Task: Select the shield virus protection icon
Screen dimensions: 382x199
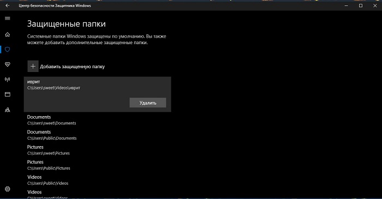Action: (x=8, y=50)
